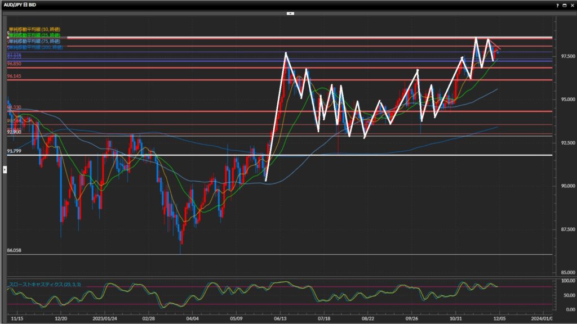Select the 75-period moving average label

point(35,41)
